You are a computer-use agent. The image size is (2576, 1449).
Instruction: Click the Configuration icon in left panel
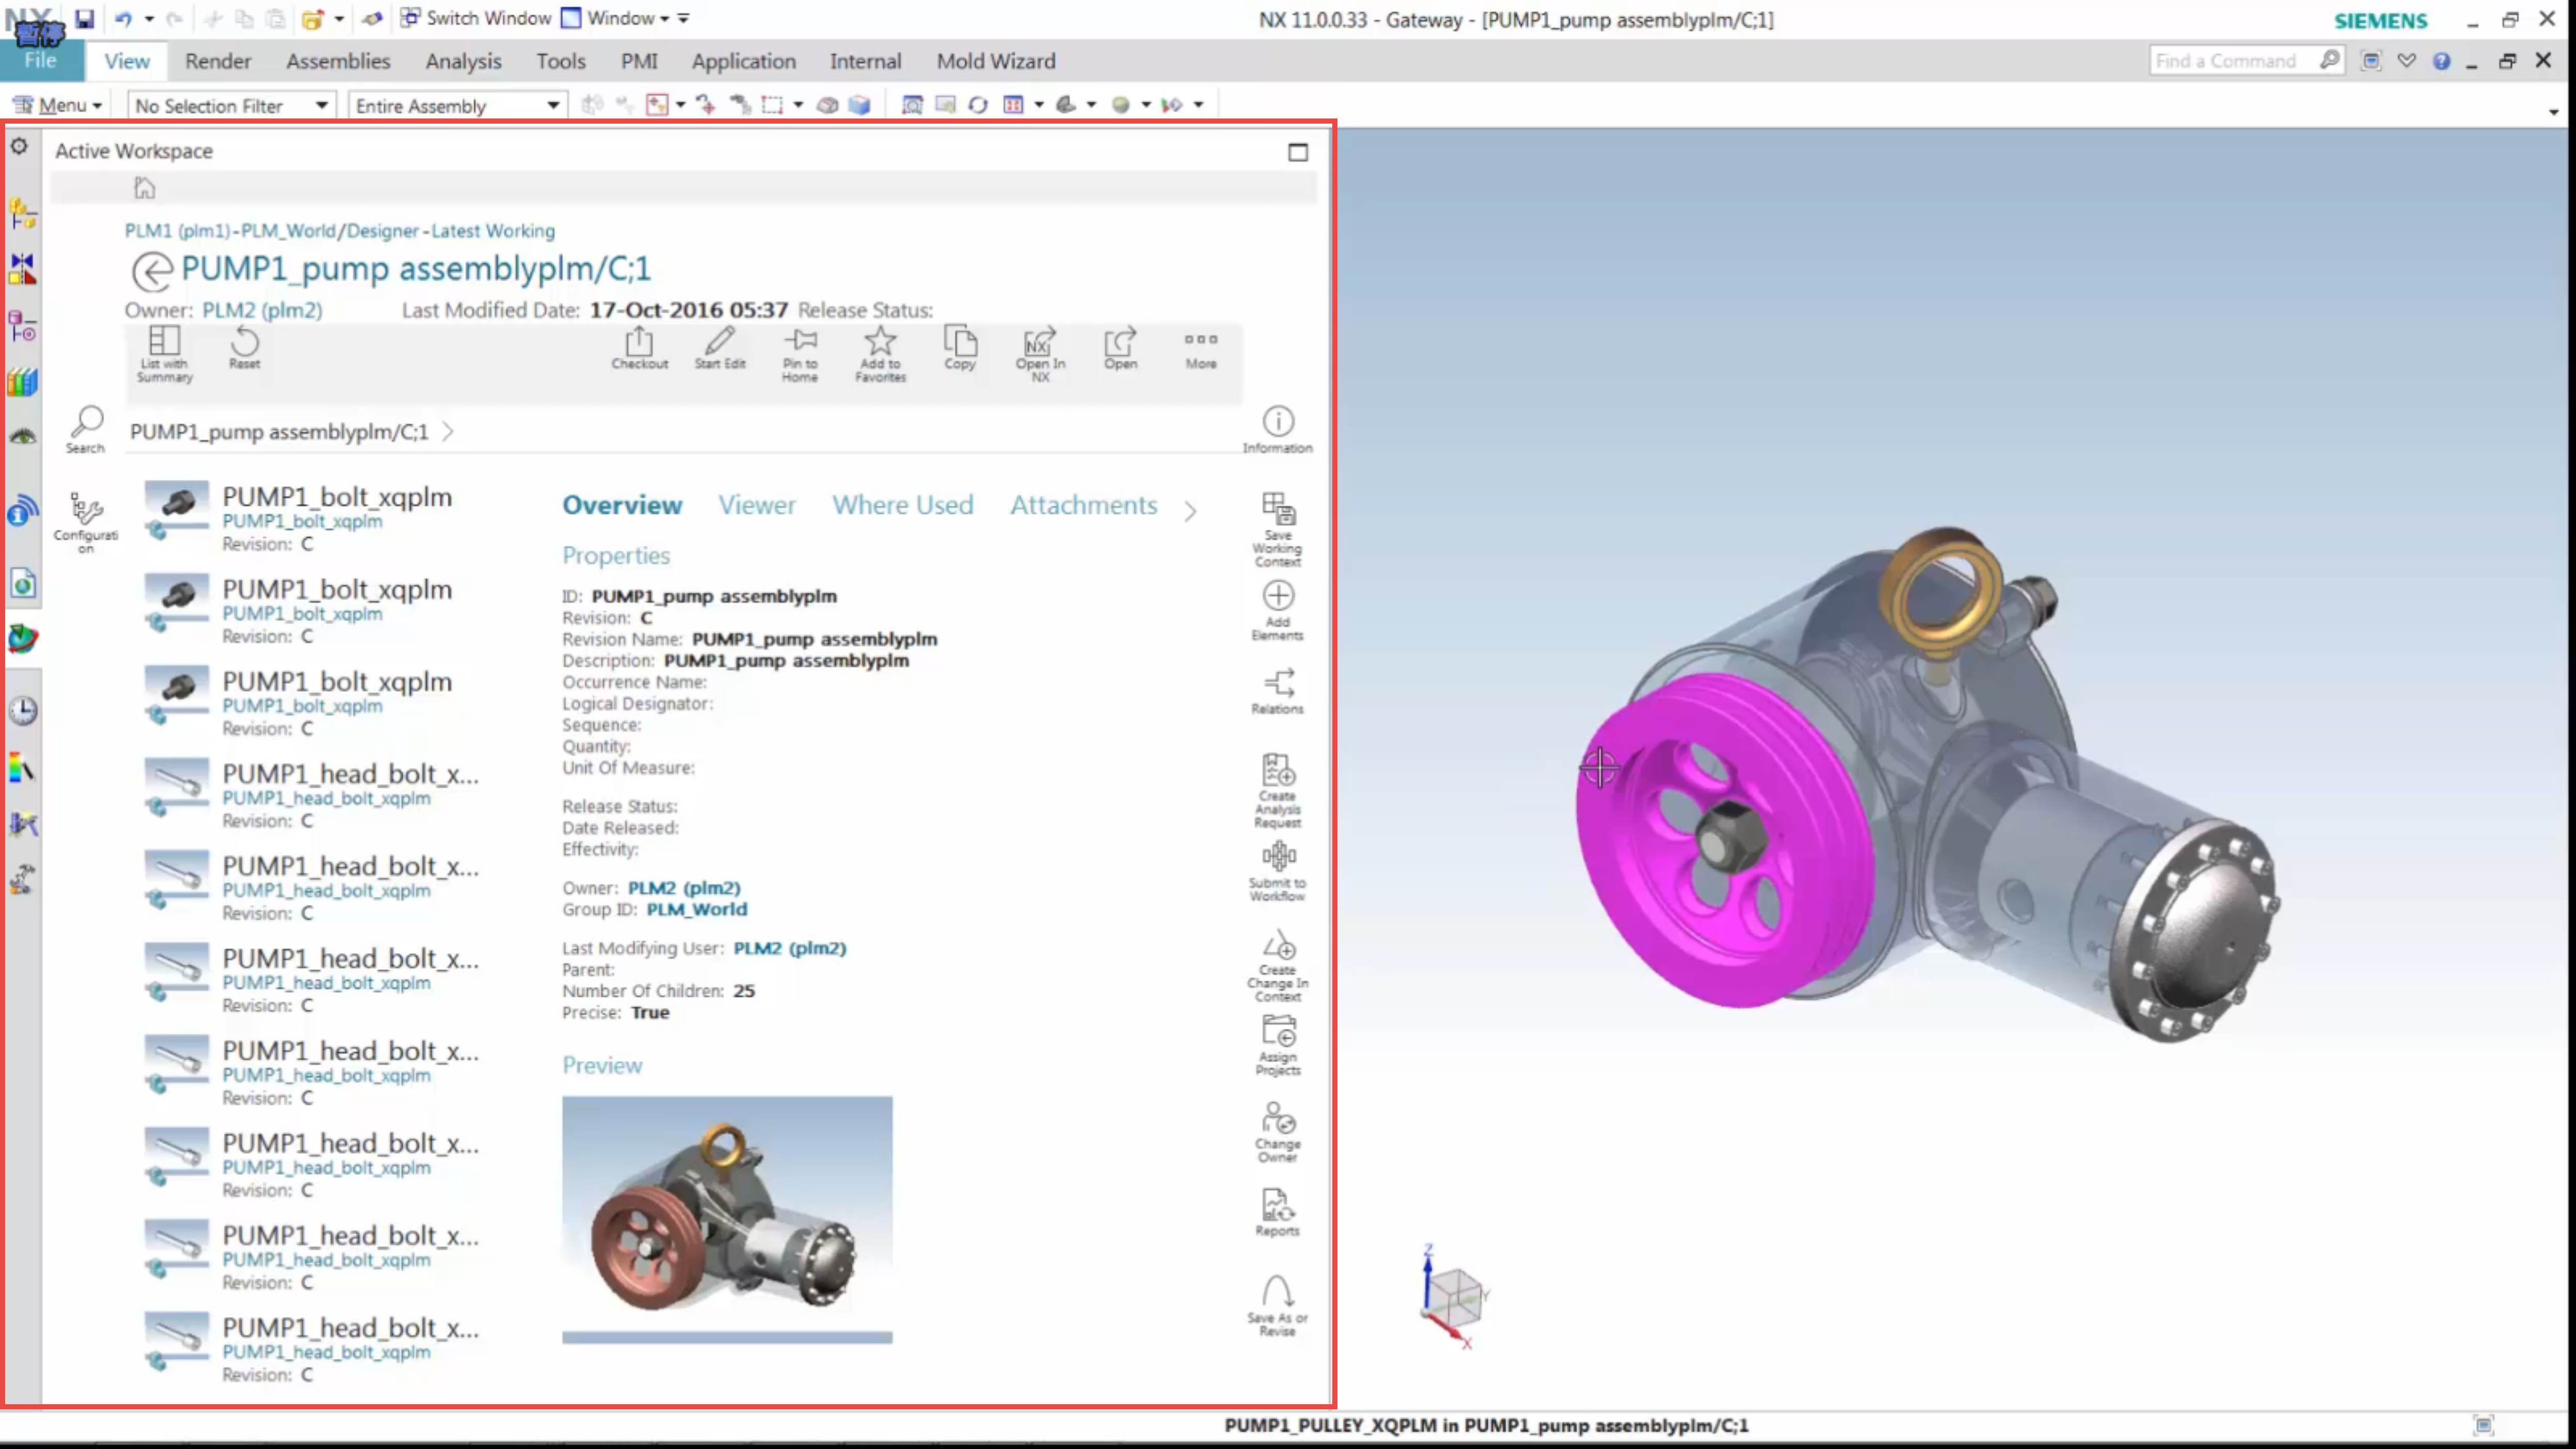(x=86, y=522)
